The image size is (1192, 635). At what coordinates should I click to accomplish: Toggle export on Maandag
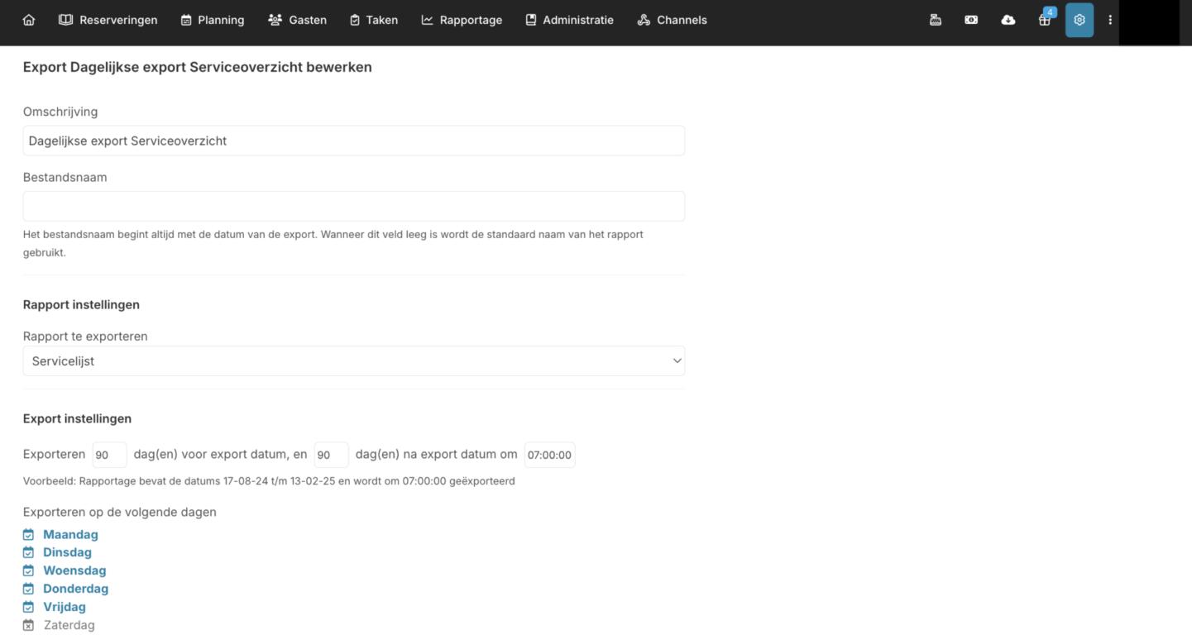[69, 535]
